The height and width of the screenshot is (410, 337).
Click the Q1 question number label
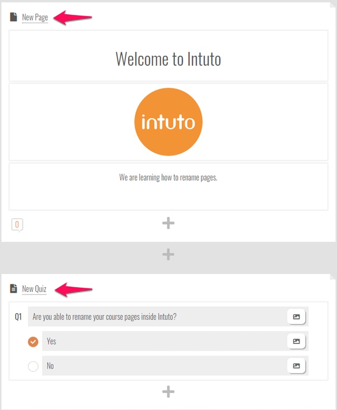coord(18,317)
